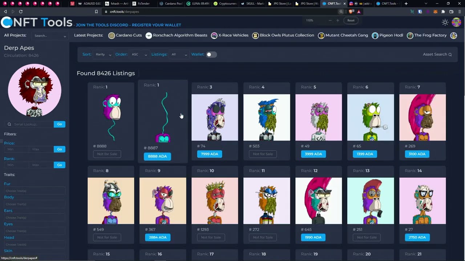Enable the Wallet toggle switch
Image resolution: width=465 pixels, height=261 pixels.
click(211, 54)
